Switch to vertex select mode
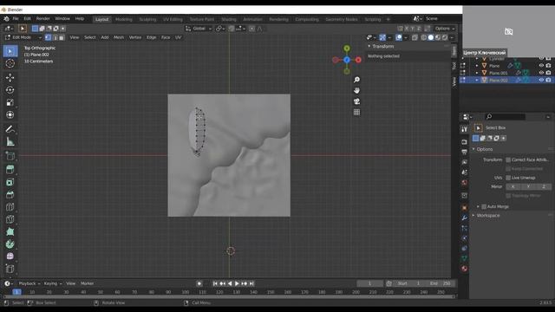555x312 pixels. click(49, 37)
